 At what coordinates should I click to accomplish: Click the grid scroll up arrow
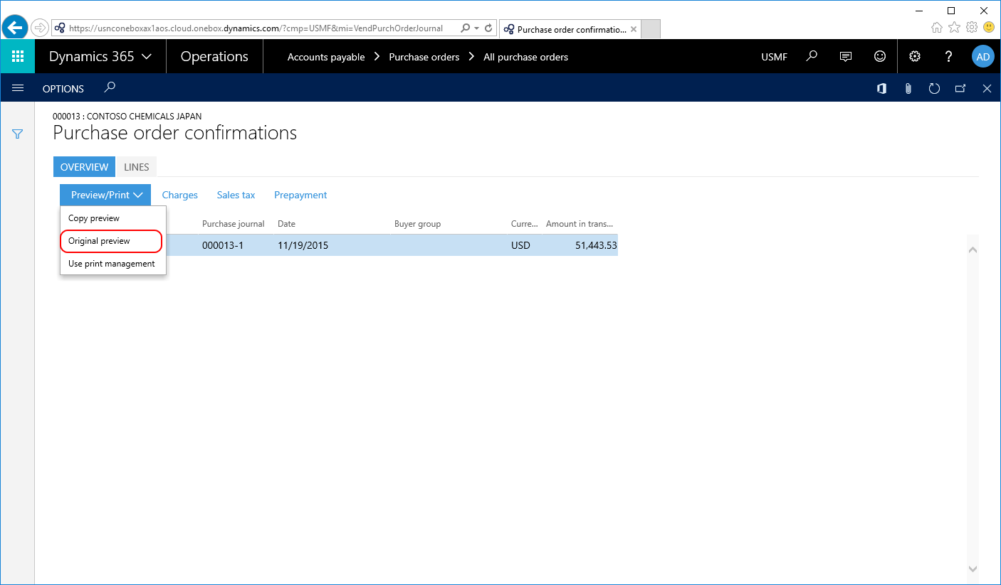click(x=973, y=249)
